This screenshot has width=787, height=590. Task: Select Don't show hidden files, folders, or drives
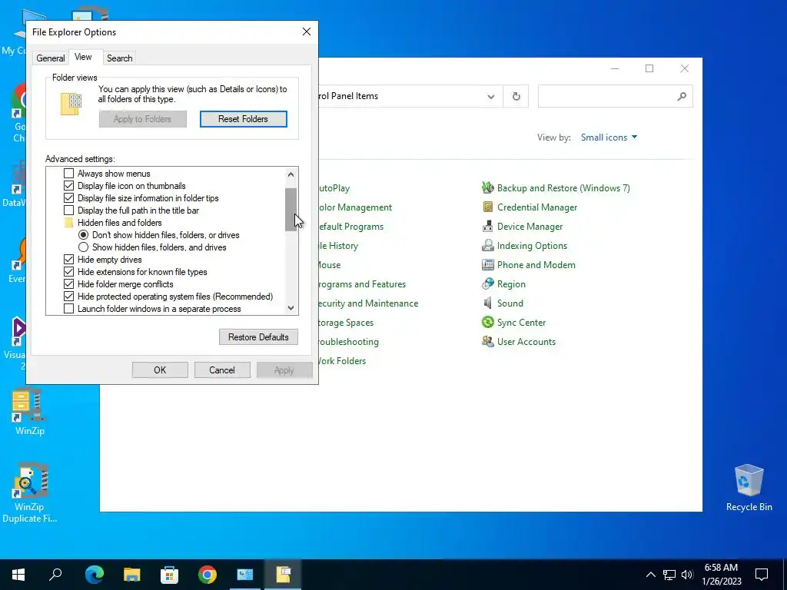(83, 235)
